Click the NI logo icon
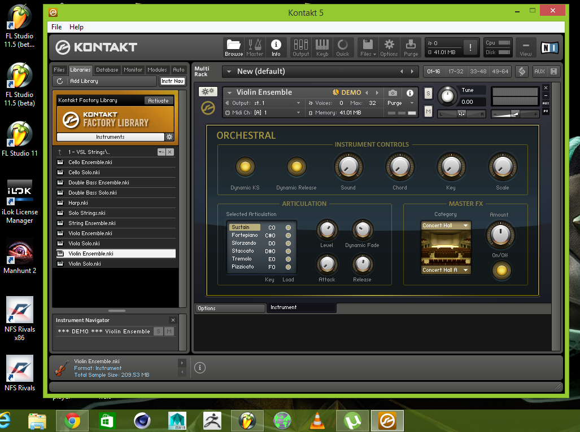This screenshot has width=580, height=432. pos(550,47)
